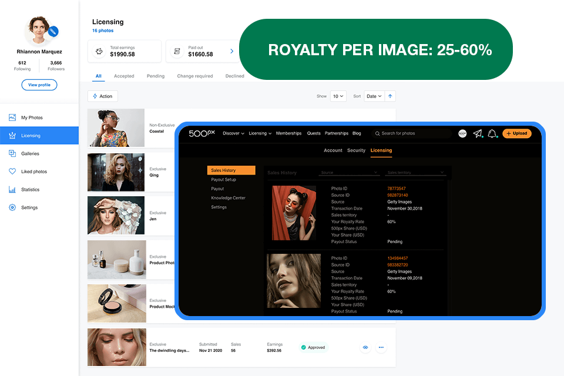
Task: Click the Settings gear icon in sidebar
Action: [12, 207]
